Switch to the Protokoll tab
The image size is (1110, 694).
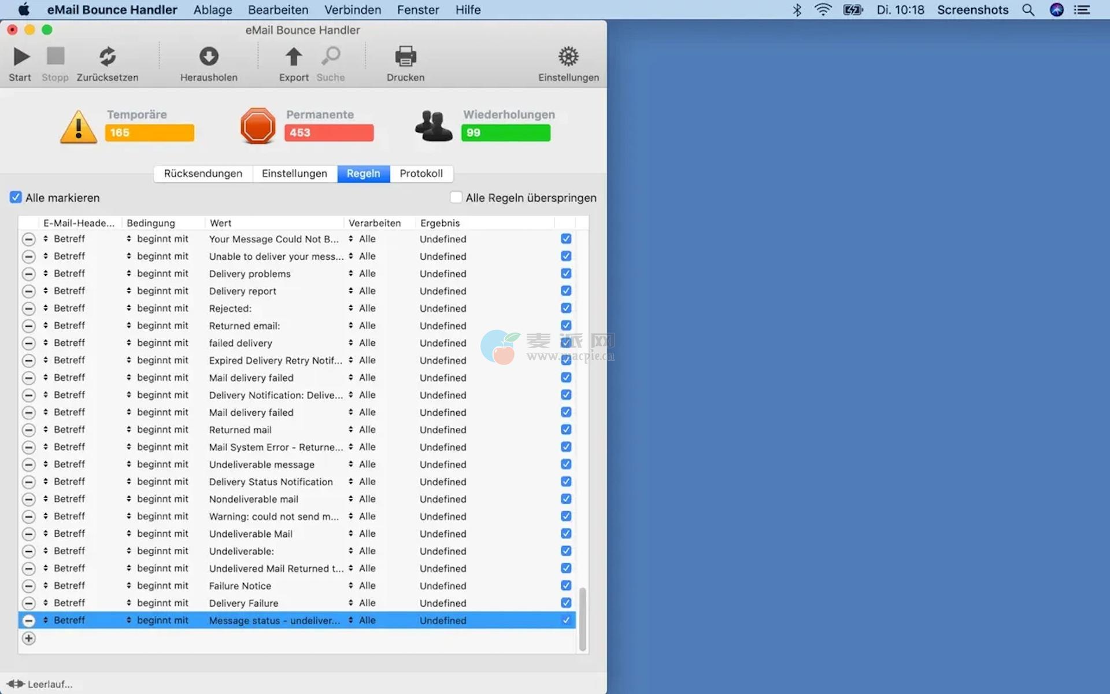421,173
